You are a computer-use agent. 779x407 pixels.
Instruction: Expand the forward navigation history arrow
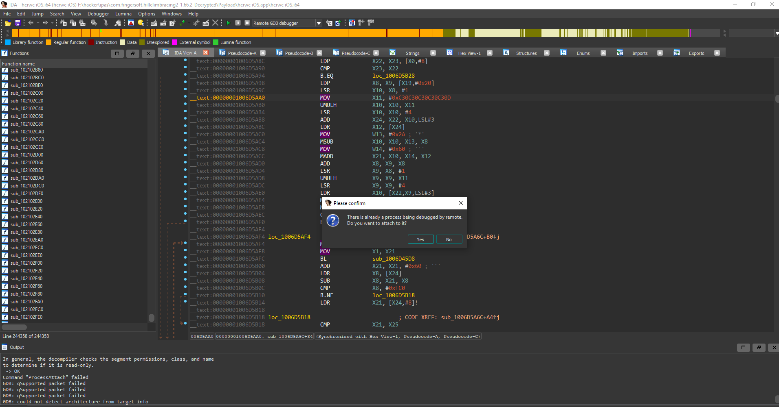click(x=52, y=23)
